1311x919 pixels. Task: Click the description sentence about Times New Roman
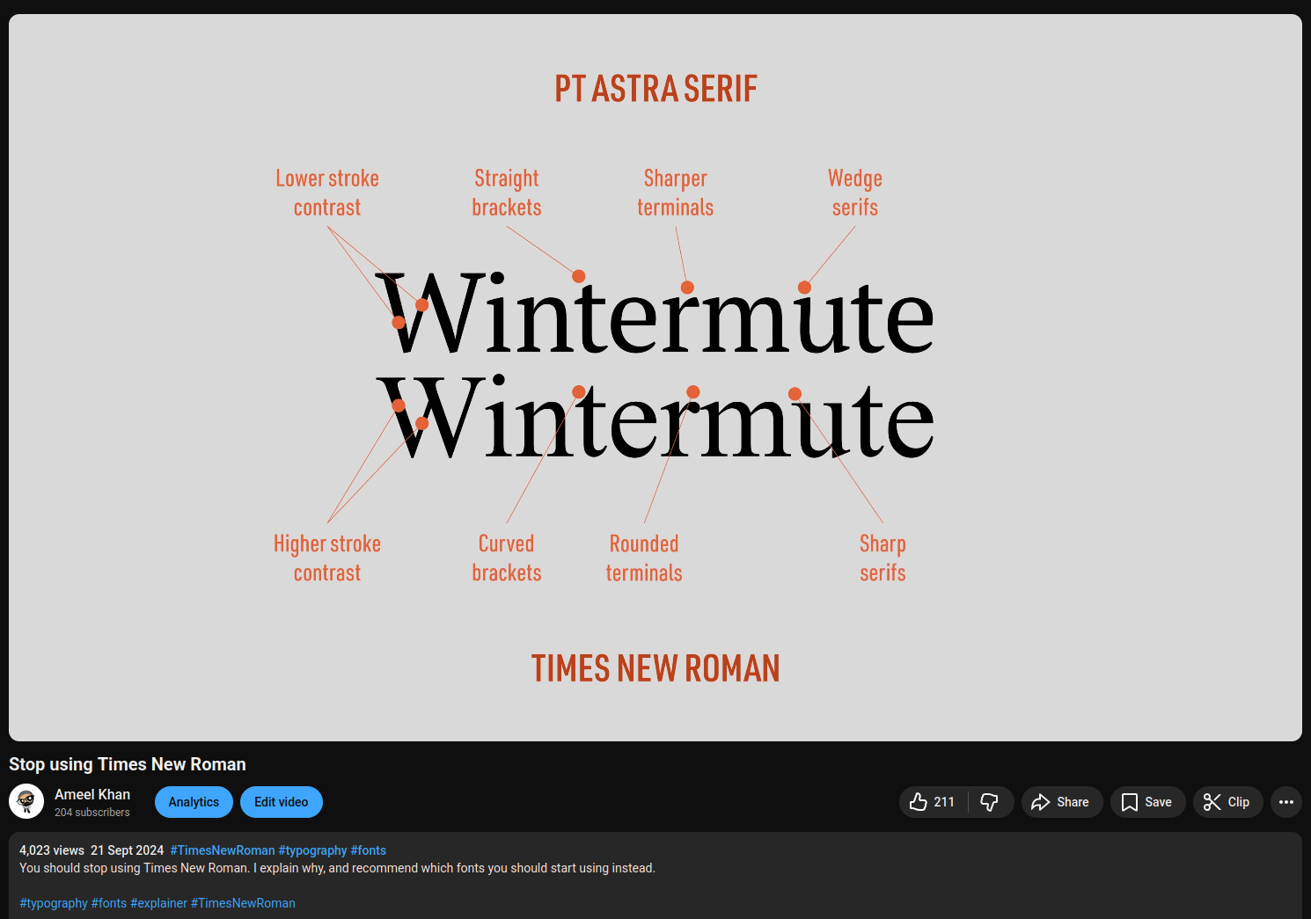click(337, 868)
